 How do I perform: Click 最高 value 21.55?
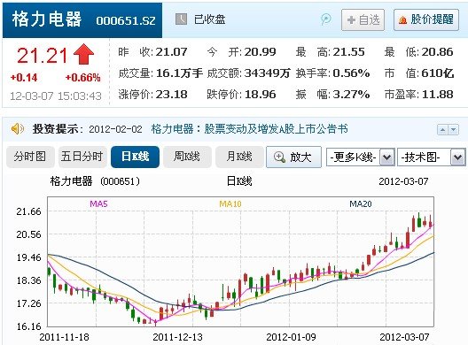[348, 52]
